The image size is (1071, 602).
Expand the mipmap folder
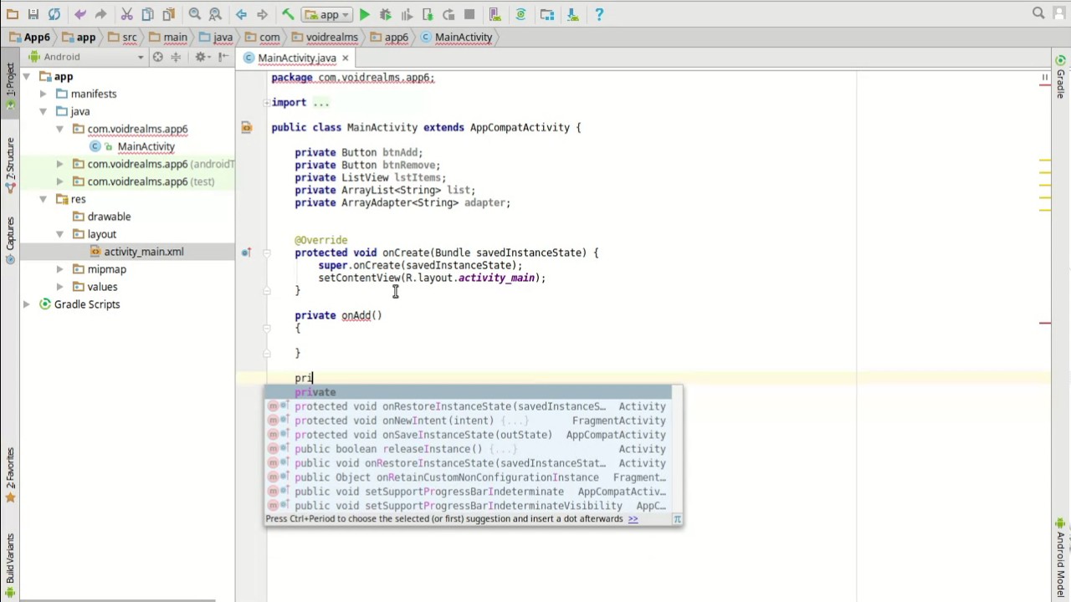[59, 270]
